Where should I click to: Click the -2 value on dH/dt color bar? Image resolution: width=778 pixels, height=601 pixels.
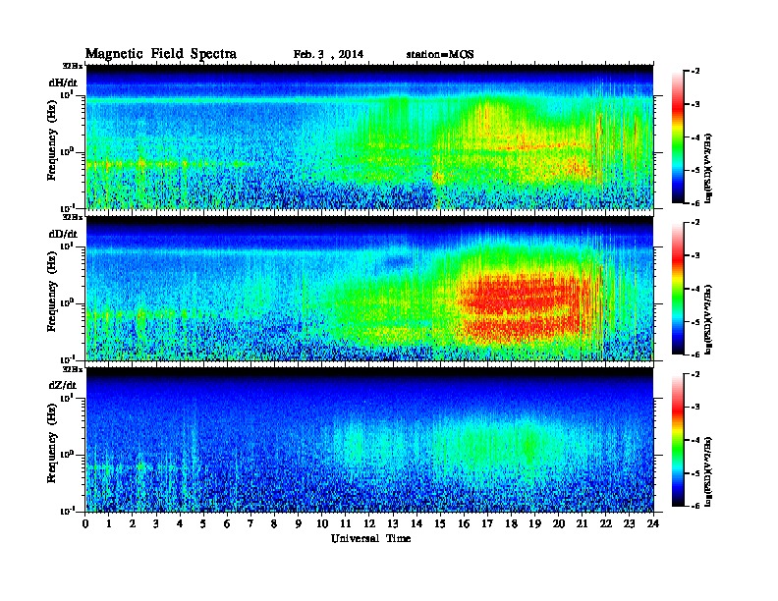click(x=695, y=72)
